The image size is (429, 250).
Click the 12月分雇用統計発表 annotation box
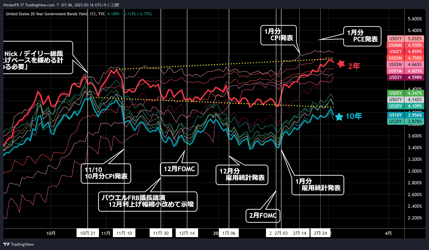242,175
